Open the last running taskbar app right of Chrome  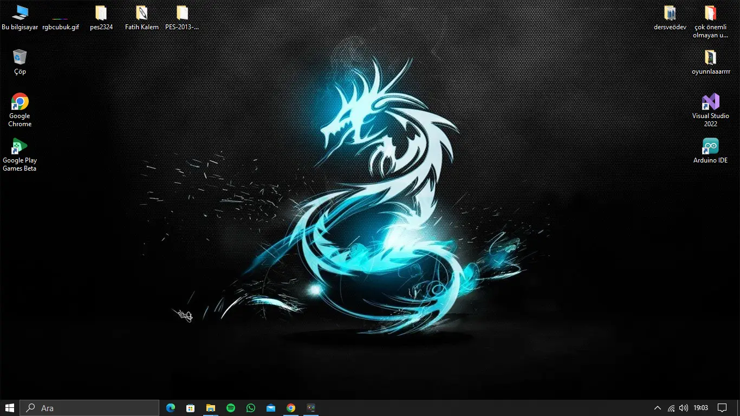pyautogui.click(x=311, y=408)
